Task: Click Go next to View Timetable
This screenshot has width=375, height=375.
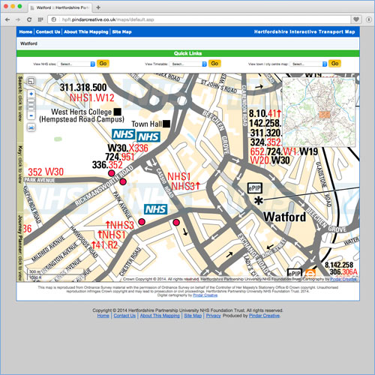Action: (214, 64)
